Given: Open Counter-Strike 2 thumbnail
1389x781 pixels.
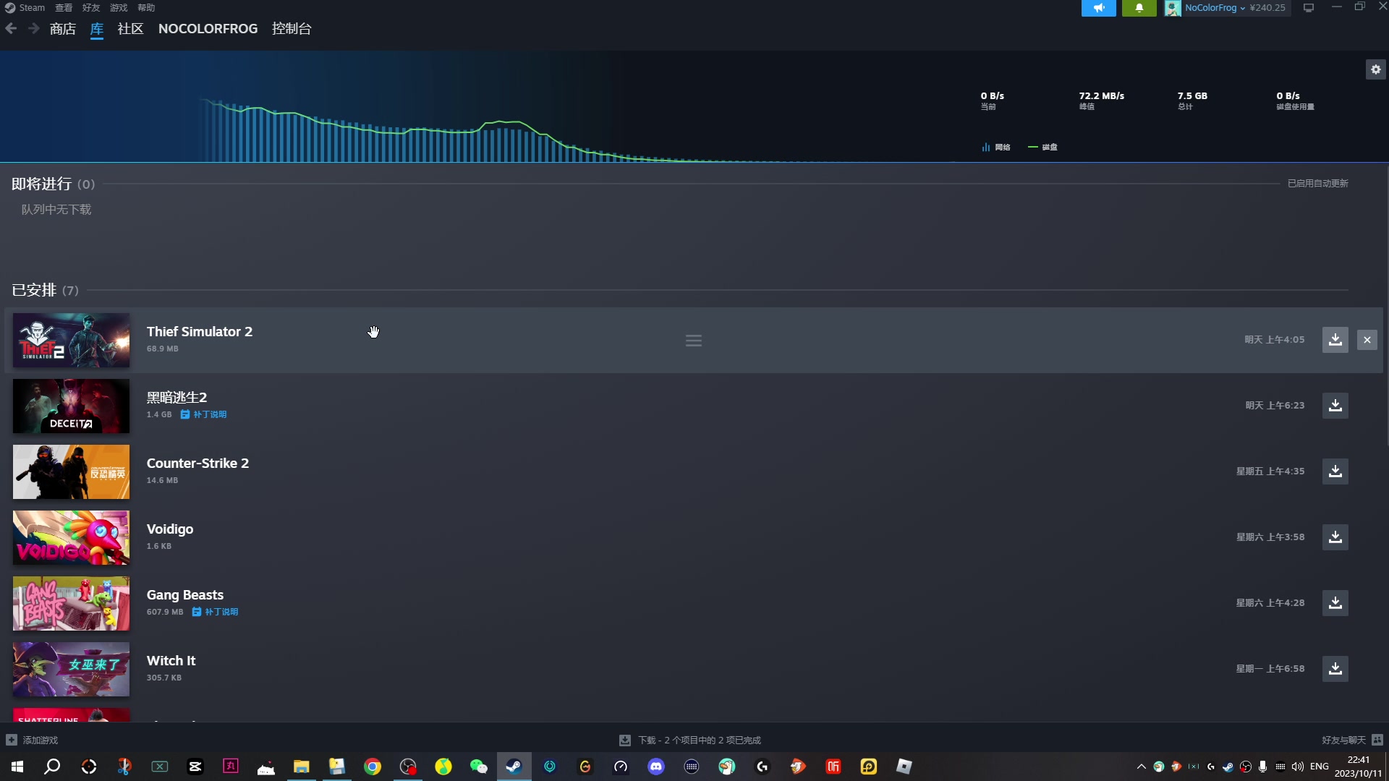Looking at the screenshot, I should (71, 471).
